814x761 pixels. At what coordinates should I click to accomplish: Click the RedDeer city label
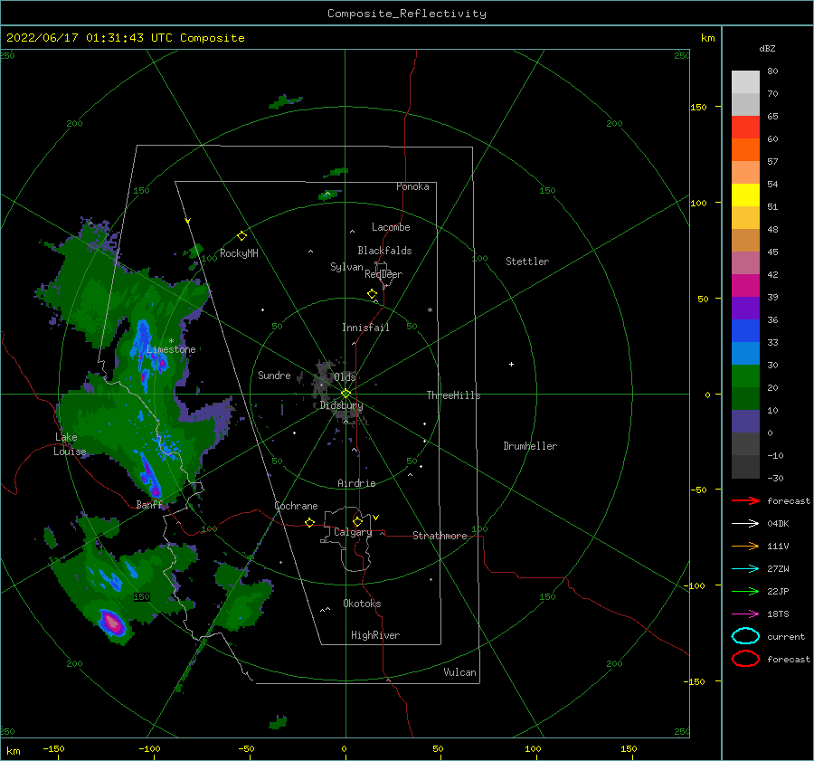(383, 274)
